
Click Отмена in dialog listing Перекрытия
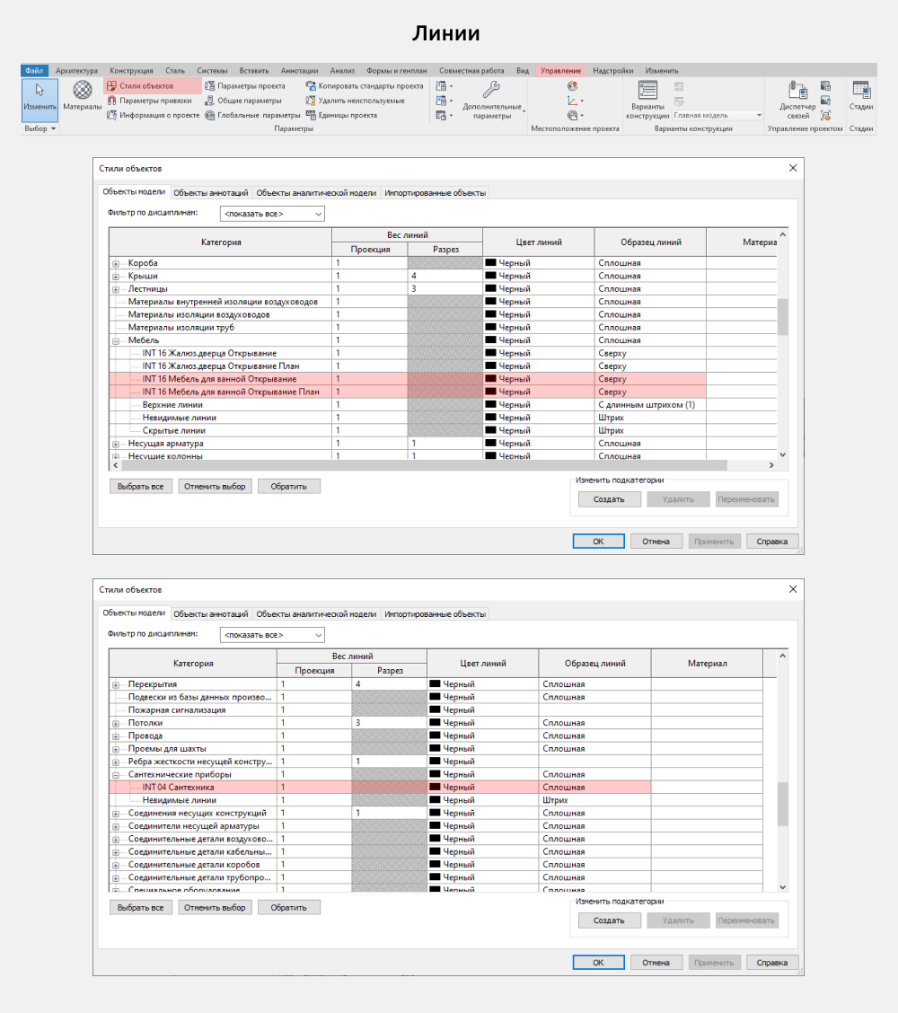click(x=656, y=963)
